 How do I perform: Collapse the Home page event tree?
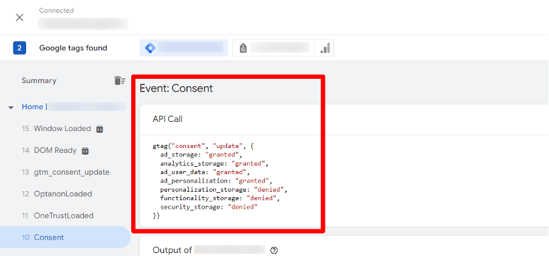(11, 107)
